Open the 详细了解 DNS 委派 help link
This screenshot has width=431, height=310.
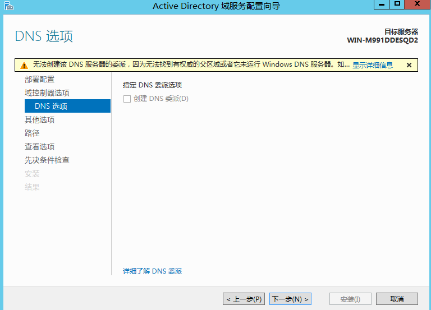pos(152,271)
